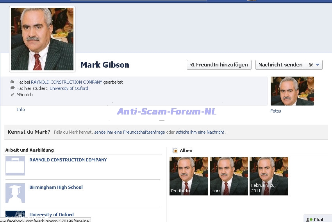The width and height of the screenshot is (332, 222).
Task: Follow the 'schicke ihm eine Nachricht' link
Action: click(200, 132)
